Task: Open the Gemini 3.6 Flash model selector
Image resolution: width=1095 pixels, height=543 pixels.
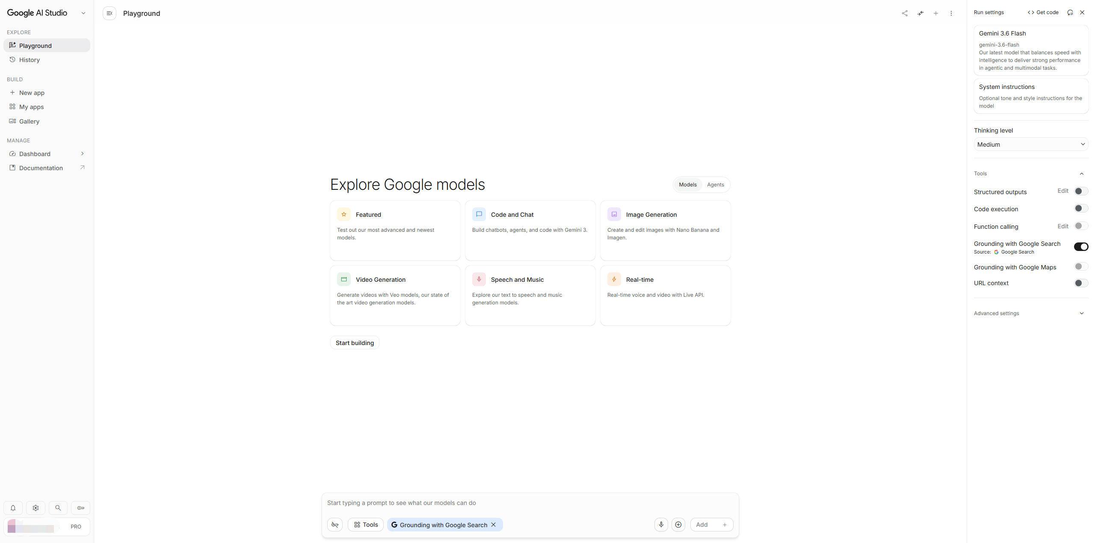Action: click(x=1031, y=50)
